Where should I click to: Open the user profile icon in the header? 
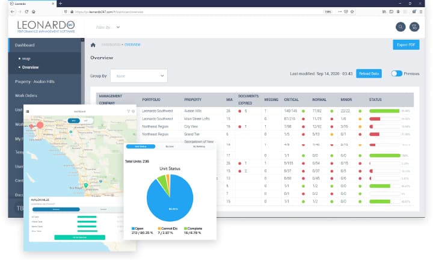pyautogui.click(x=414, y=26)
